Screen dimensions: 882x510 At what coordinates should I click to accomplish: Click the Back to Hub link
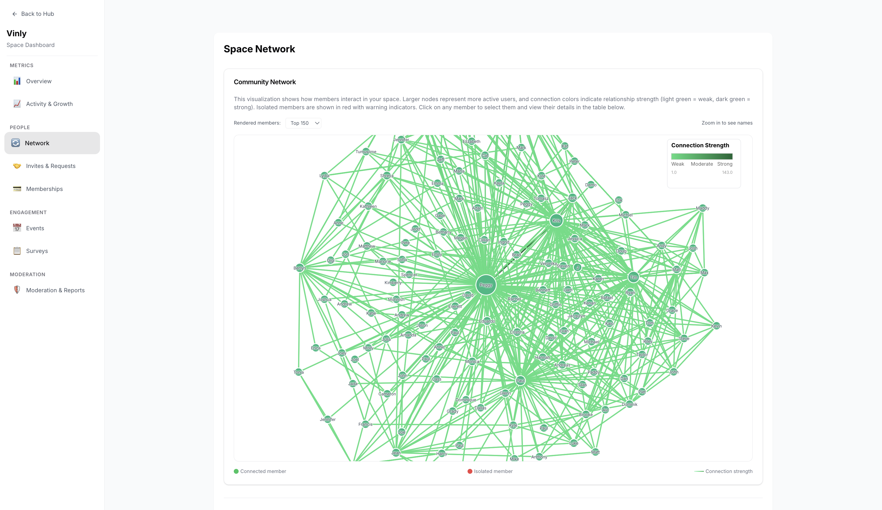point(33,14)
